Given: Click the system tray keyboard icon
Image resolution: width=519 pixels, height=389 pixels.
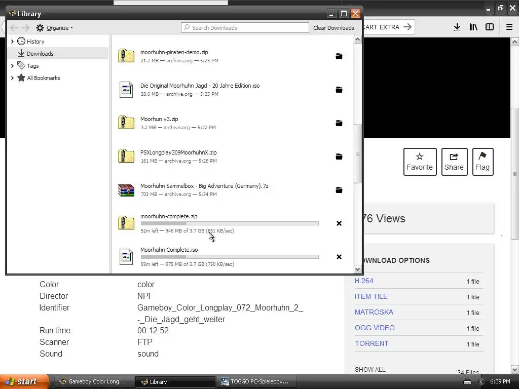Looking at the screenshot, I should [x=467, y=382].
